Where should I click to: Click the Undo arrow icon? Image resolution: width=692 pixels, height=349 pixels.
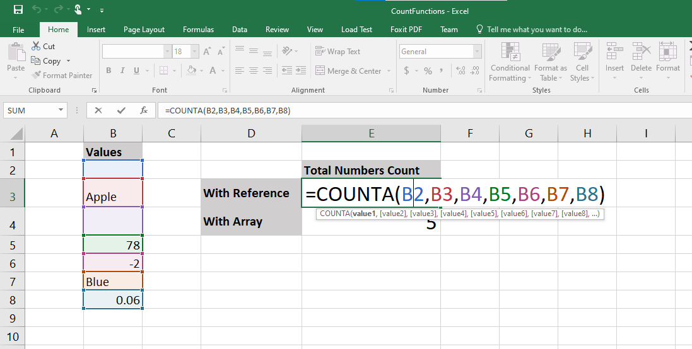(37, 9)
